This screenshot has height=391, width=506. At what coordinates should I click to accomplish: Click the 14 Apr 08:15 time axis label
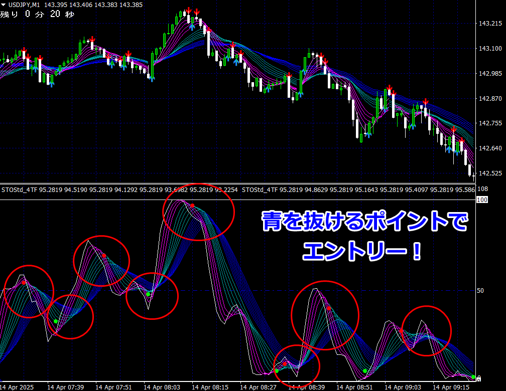click(210, 387)
